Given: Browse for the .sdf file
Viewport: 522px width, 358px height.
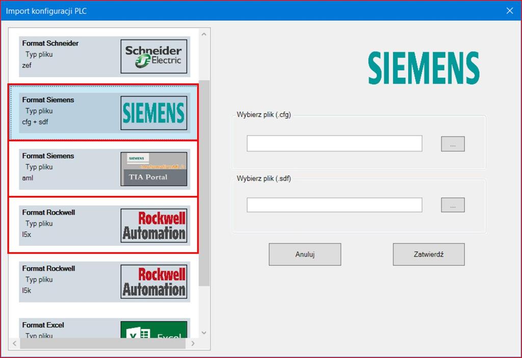Looking at the screenshot, I should click(453, 205).
